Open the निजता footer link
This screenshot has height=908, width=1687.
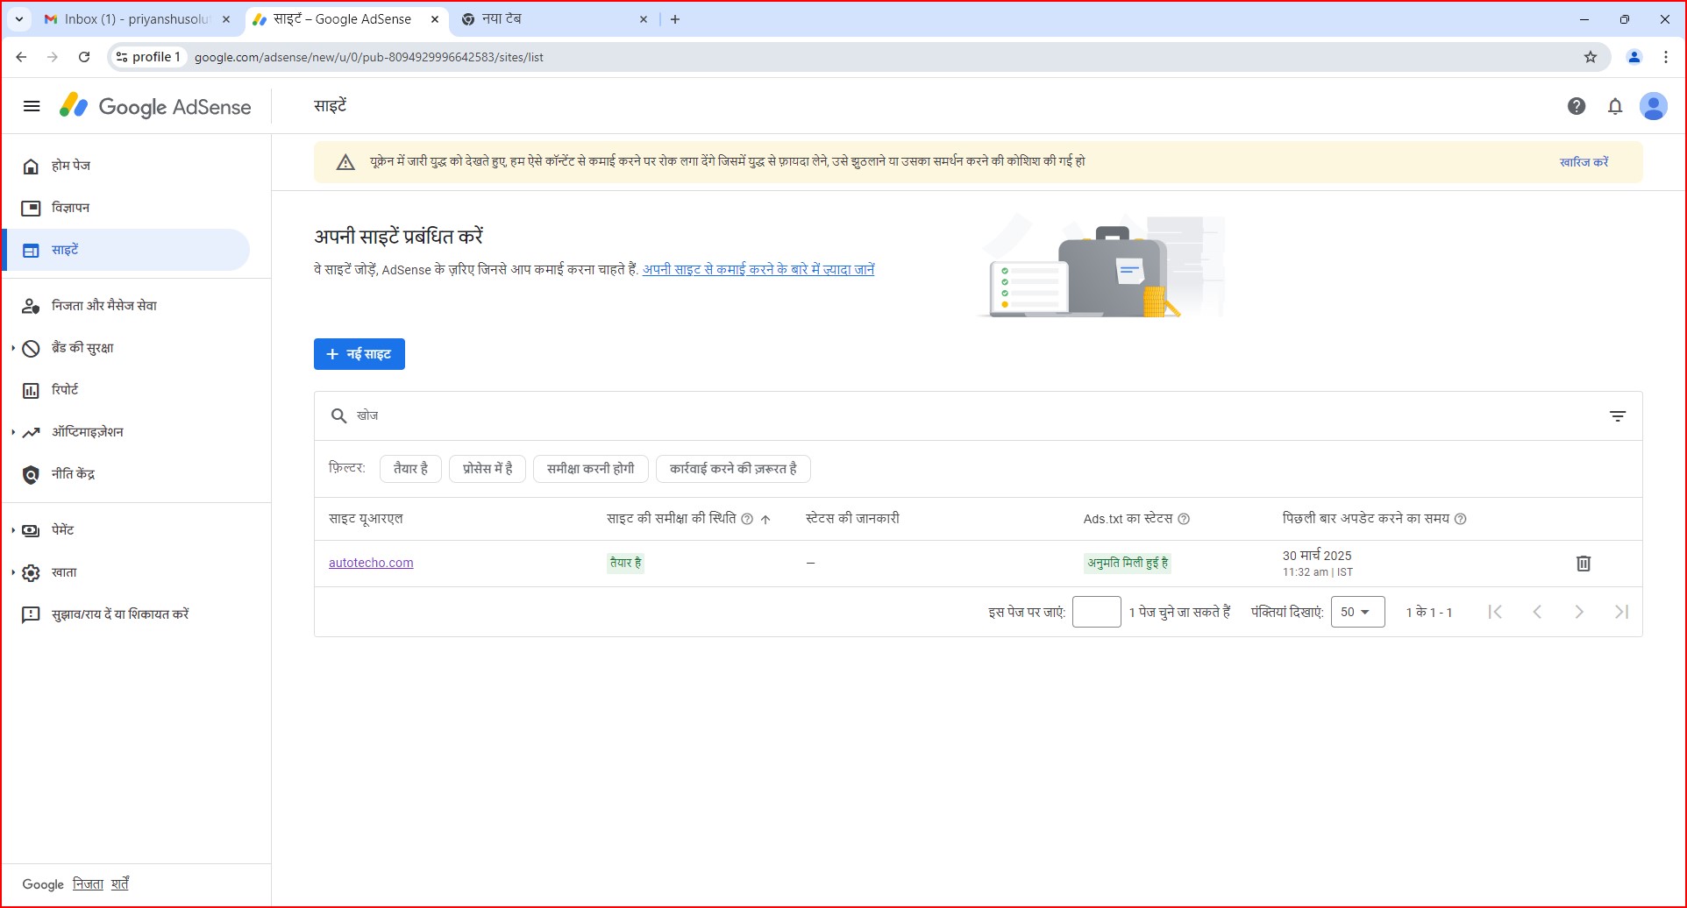pos(88,883)
